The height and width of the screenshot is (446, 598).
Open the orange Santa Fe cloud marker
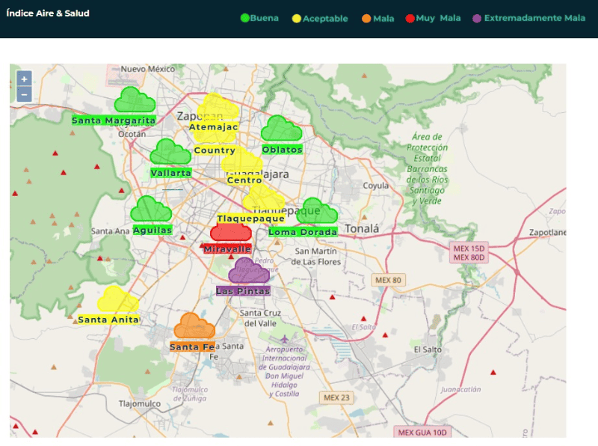pos(194,327)
